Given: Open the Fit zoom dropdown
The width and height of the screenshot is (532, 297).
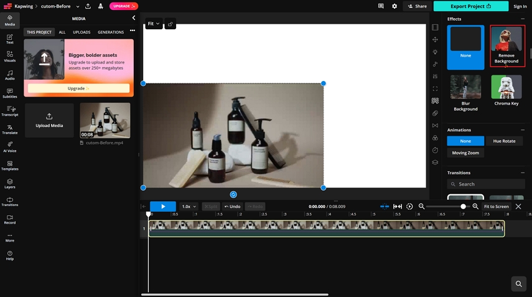Looking at the screenshot, I should click(x=153, y=24).
